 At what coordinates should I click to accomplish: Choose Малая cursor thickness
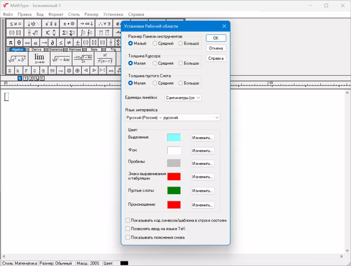click(137, 63)
